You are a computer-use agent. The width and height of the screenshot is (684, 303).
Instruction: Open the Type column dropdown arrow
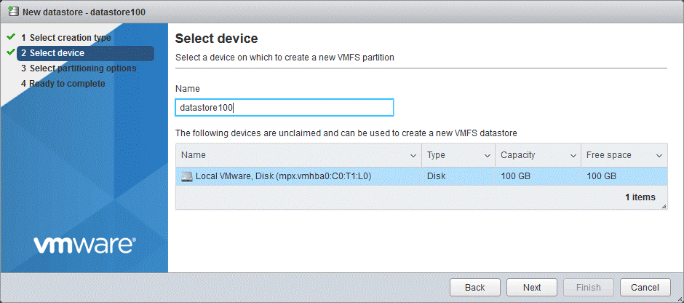(x=487, y=156)
